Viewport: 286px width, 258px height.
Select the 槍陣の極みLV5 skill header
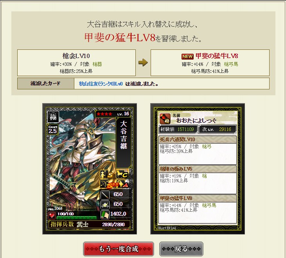coord(198,169)
